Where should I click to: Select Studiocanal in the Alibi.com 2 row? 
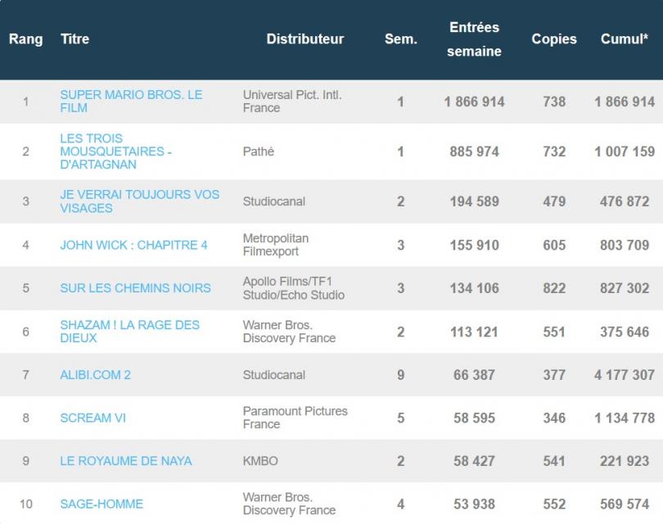[274, 375]
